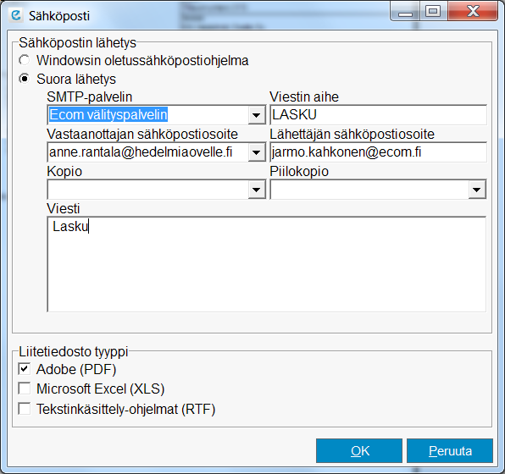Click the Sähköpostin lähetys group label
This screenshot has height=474, width=505.
[78, 42]
